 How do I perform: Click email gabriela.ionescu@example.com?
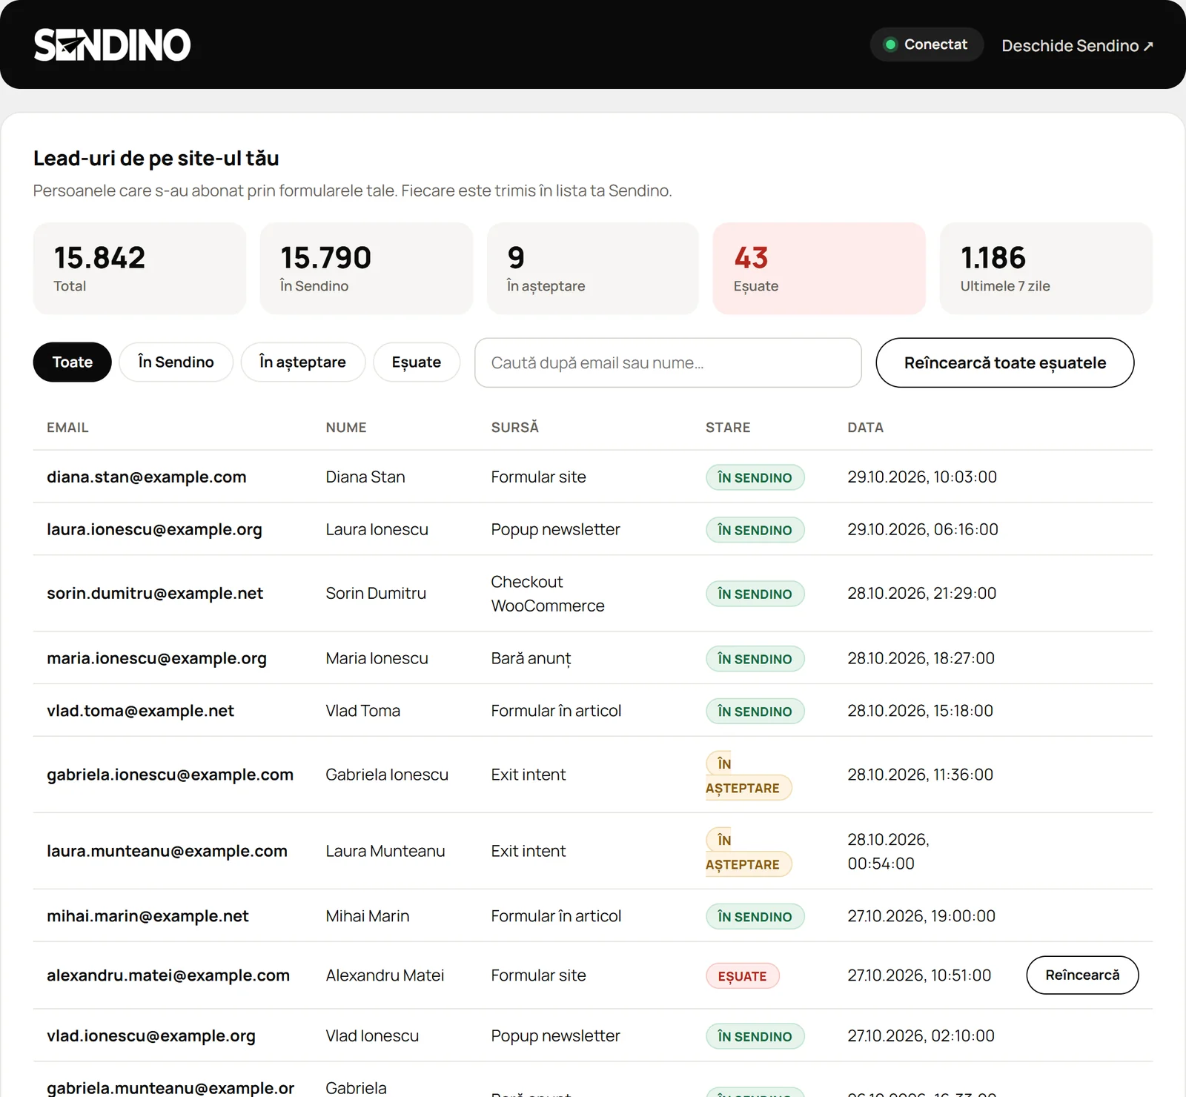[x=170, y=775]
